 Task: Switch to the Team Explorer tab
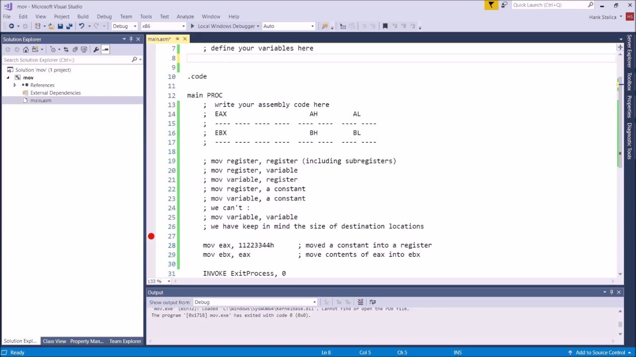125,341
